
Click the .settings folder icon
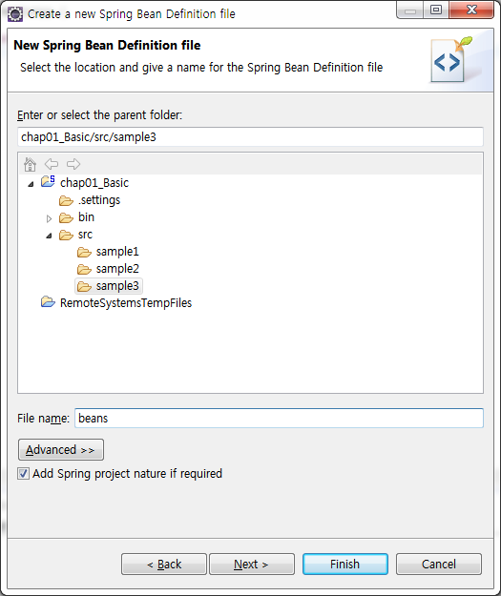(66, 200)
